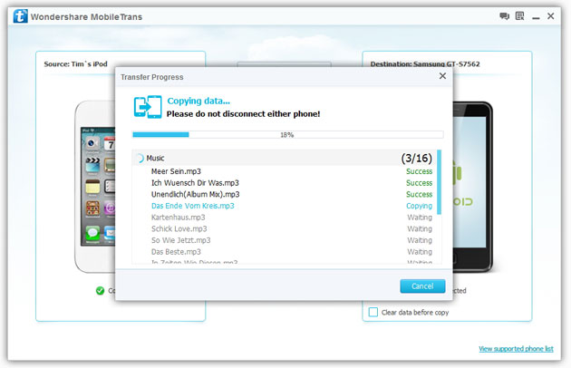Select Das Beste.mp3 in the list
This screenshot has height=368, width=571.
[176, 252]
